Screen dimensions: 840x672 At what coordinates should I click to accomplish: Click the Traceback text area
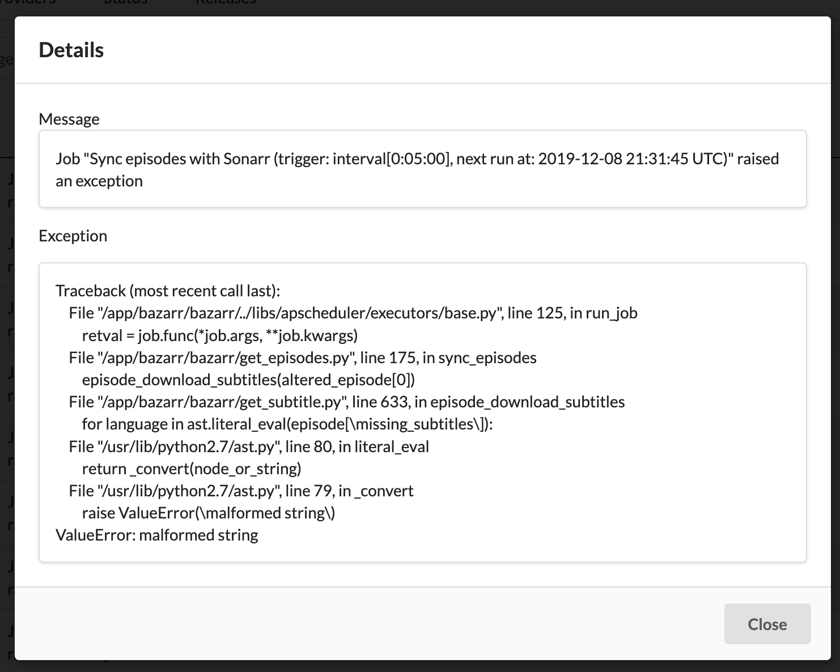tap(422, 412)
